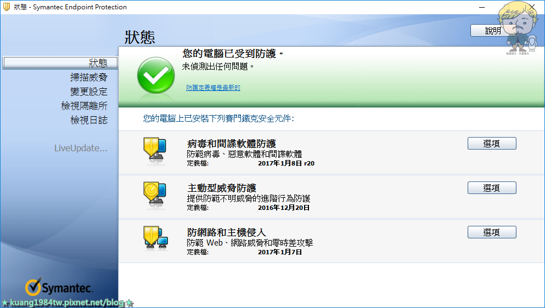Click the 您的電腦上已安裝下列賽門鐵克安全元件 text

point(218,119)
